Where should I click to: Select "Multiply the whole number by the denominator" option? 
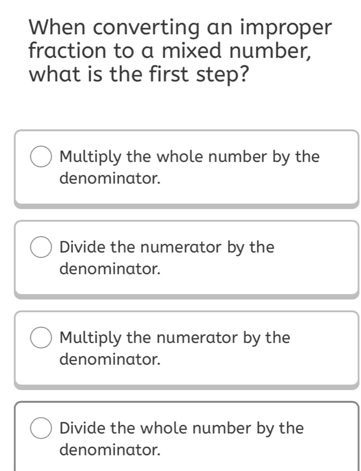[180, 166]
